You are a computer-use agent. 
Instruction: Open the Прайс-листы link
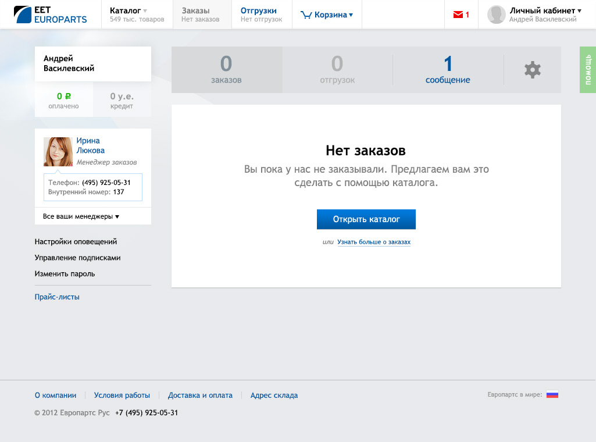[57, 297]
